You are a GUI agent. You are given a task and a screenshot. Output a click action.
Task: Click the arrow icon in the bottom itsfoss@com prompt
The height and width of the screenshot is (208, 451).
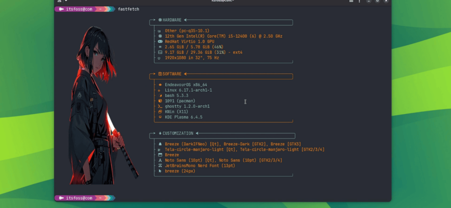pyautogui.click(x=61, y=198)
